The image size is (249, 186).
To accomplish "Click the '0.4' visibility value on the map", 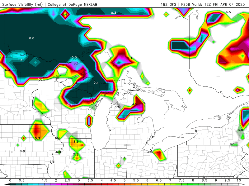I will coord(70,105).
